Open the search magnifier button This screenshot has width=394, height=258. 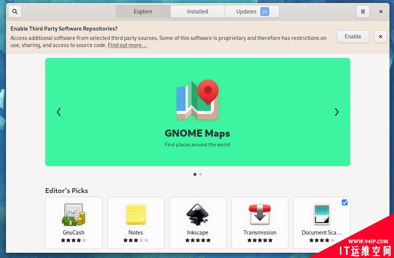click(15, 12)
